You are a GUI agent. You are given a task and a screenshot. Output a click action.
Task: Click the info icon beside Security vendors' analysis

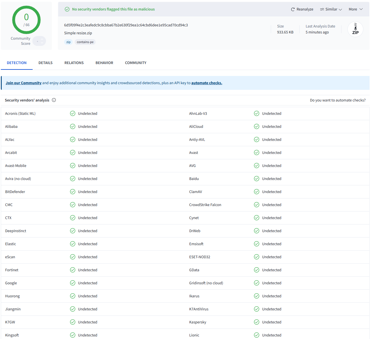(x=54, y=100)
